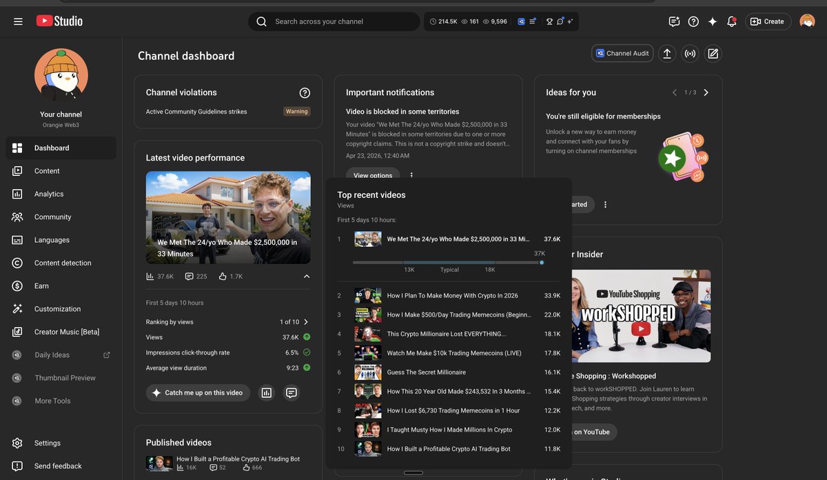The width and height of the screenshot is (827, 480).
Task: Click the Channel Audit button
Action: click(x=622, y=53)
